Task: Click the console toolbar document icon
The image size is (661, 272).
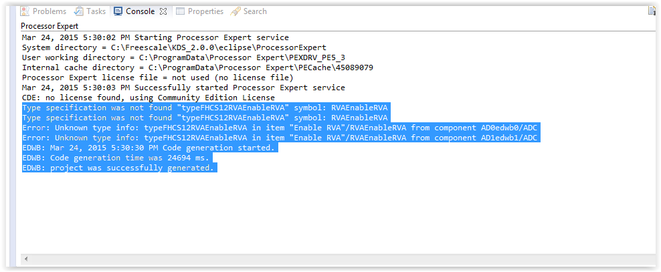Action: pyautogui.click(x=652, y=11)
